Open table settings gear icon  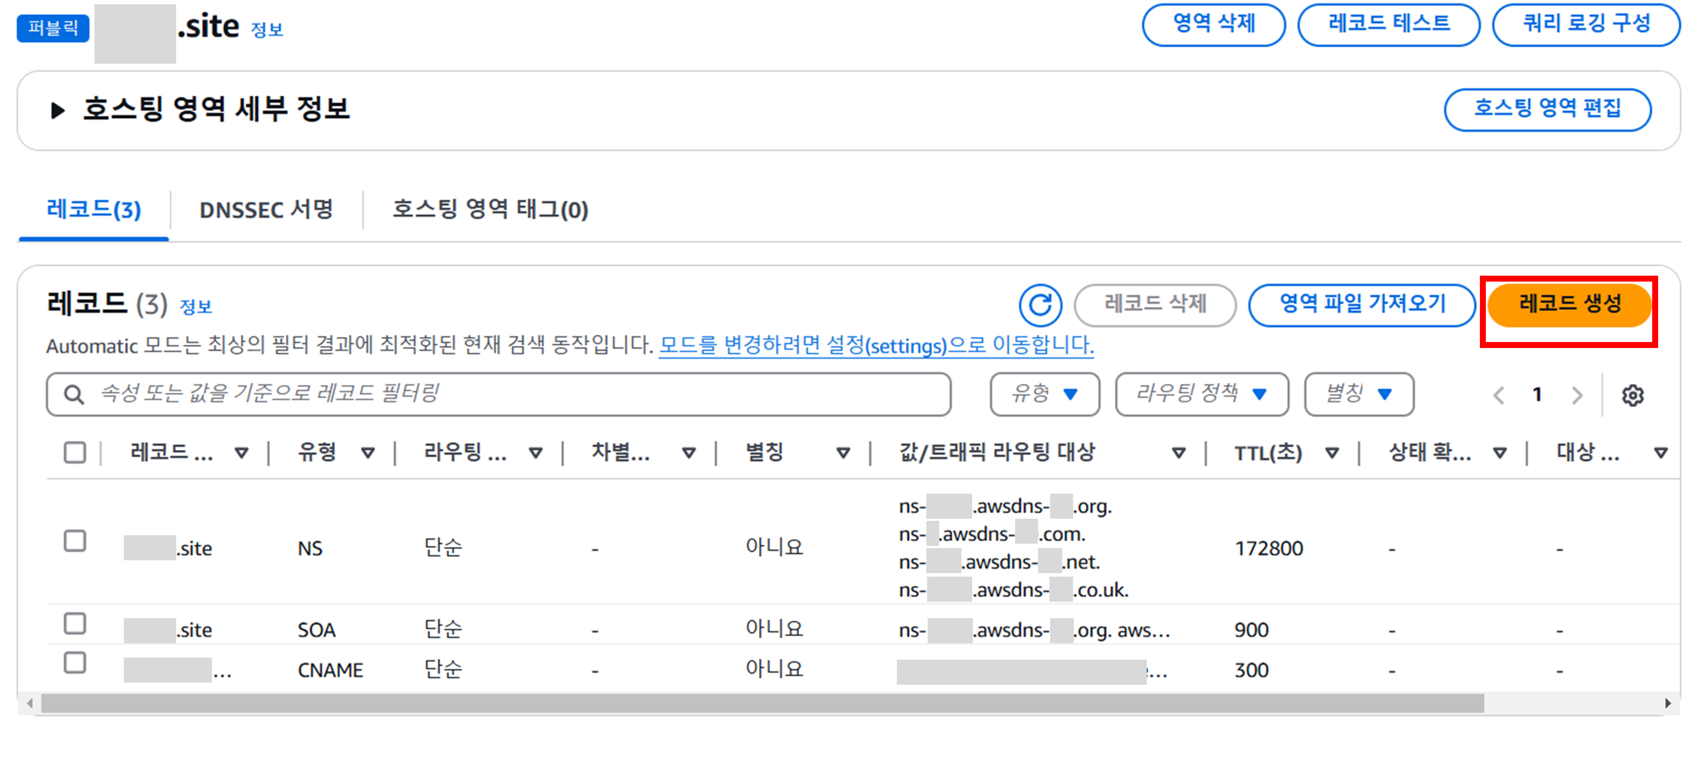(x=1632, y=395)
